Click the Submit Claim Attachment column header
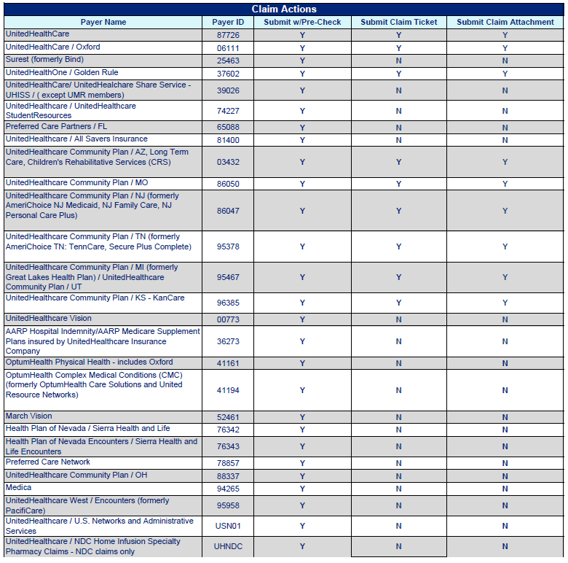 coord(505,22)
